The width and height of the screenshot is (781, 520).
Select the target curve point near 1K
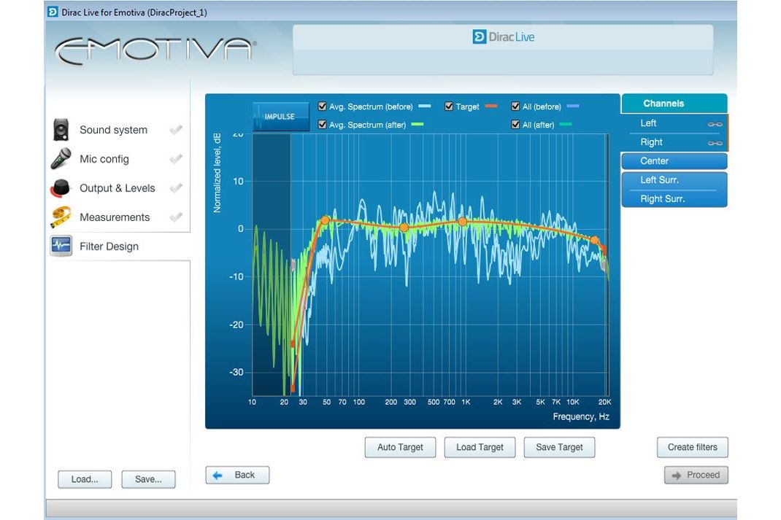click(x=463, y=222)
